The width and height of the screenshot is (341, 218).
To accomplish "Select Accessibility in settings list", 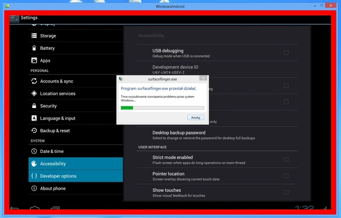I will click(76, 163).
